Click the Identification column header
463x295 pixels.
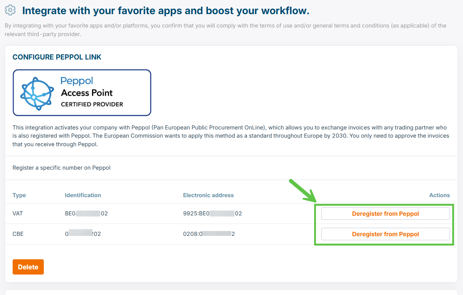(x=83, y=195)
